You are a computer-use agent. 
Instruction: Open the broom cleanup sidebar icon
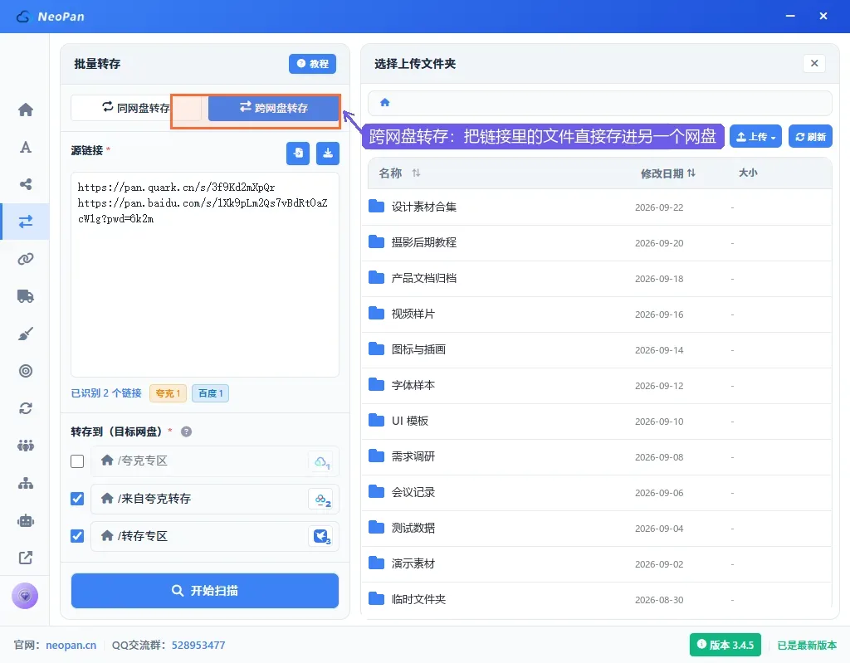[x=26, y=334]
